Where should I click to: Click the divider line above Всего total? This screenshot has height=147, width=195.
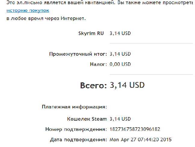(151, 75)
